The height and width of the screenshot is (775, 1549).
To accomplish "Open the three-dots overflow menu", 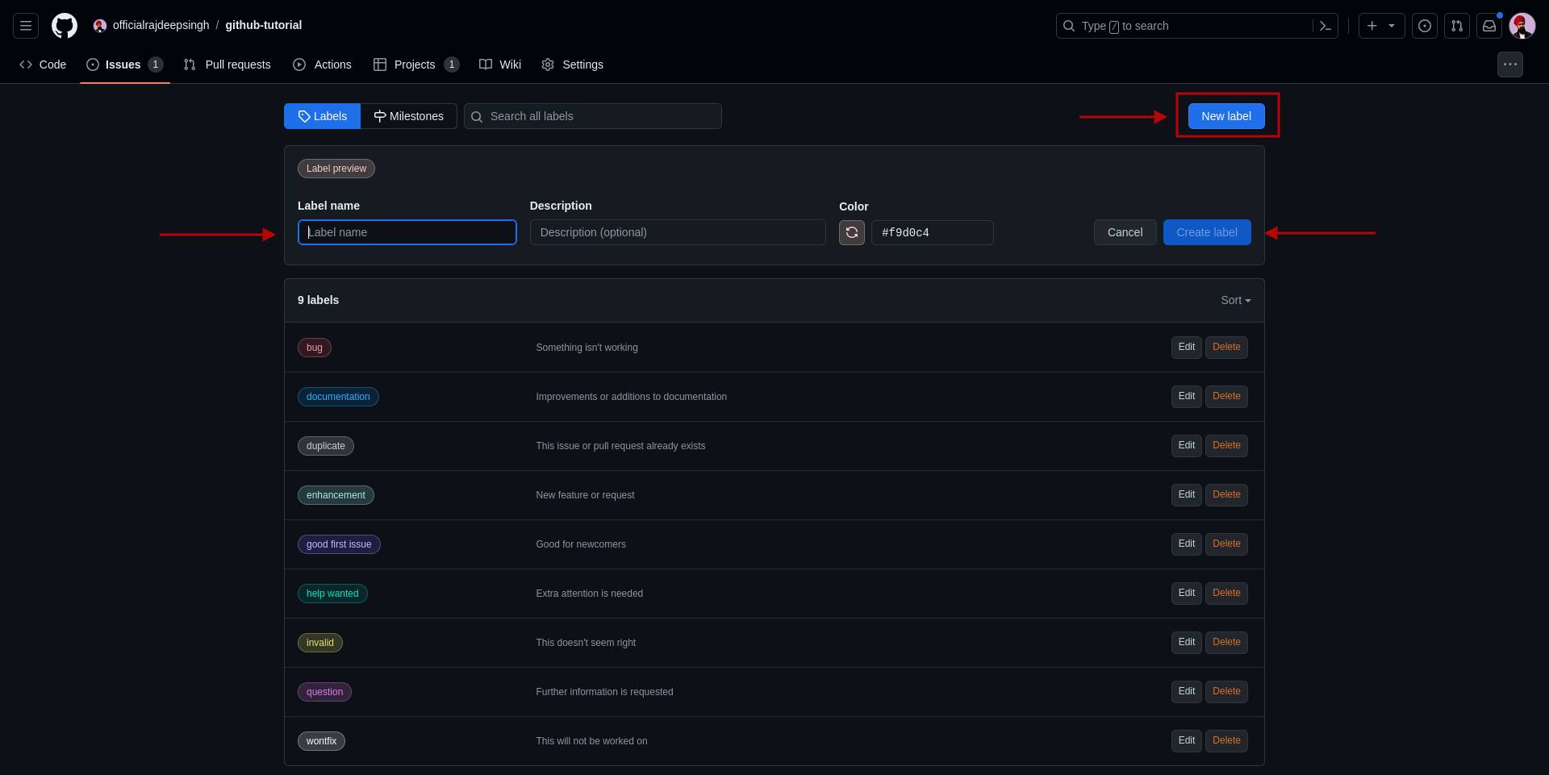I will [1510, 65].
